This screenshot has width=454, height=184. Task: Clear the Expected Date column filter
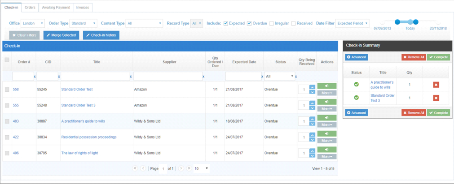(262, 77)
